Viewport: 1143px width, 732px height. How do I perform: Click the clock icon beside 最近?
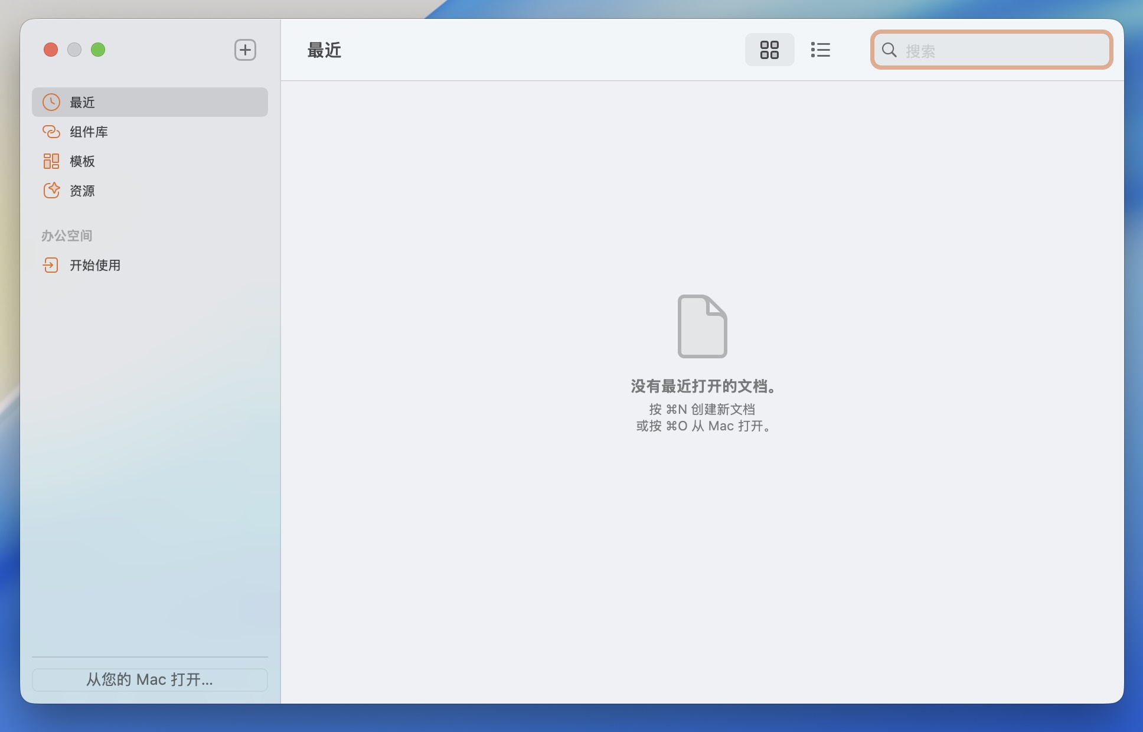point(51,102)
